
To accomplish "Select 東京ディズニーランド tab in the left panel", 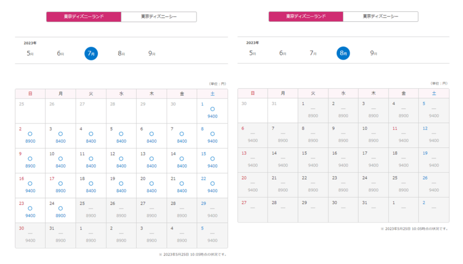I will click(x=84, y=16).
